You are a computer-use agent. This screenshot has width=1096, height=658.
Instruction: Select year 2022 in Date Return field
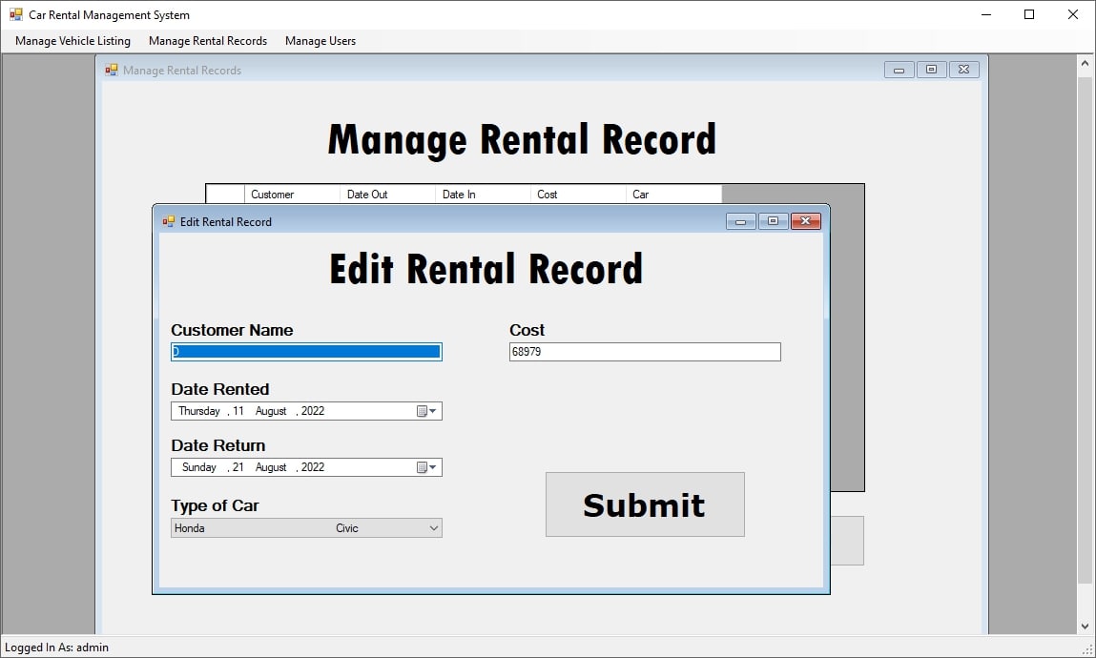point(313,467)
